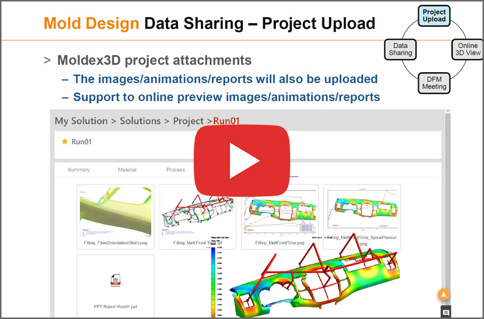
Task: Click the PPT Report-Run01.ppt file icon
Action: click(116, 280)
